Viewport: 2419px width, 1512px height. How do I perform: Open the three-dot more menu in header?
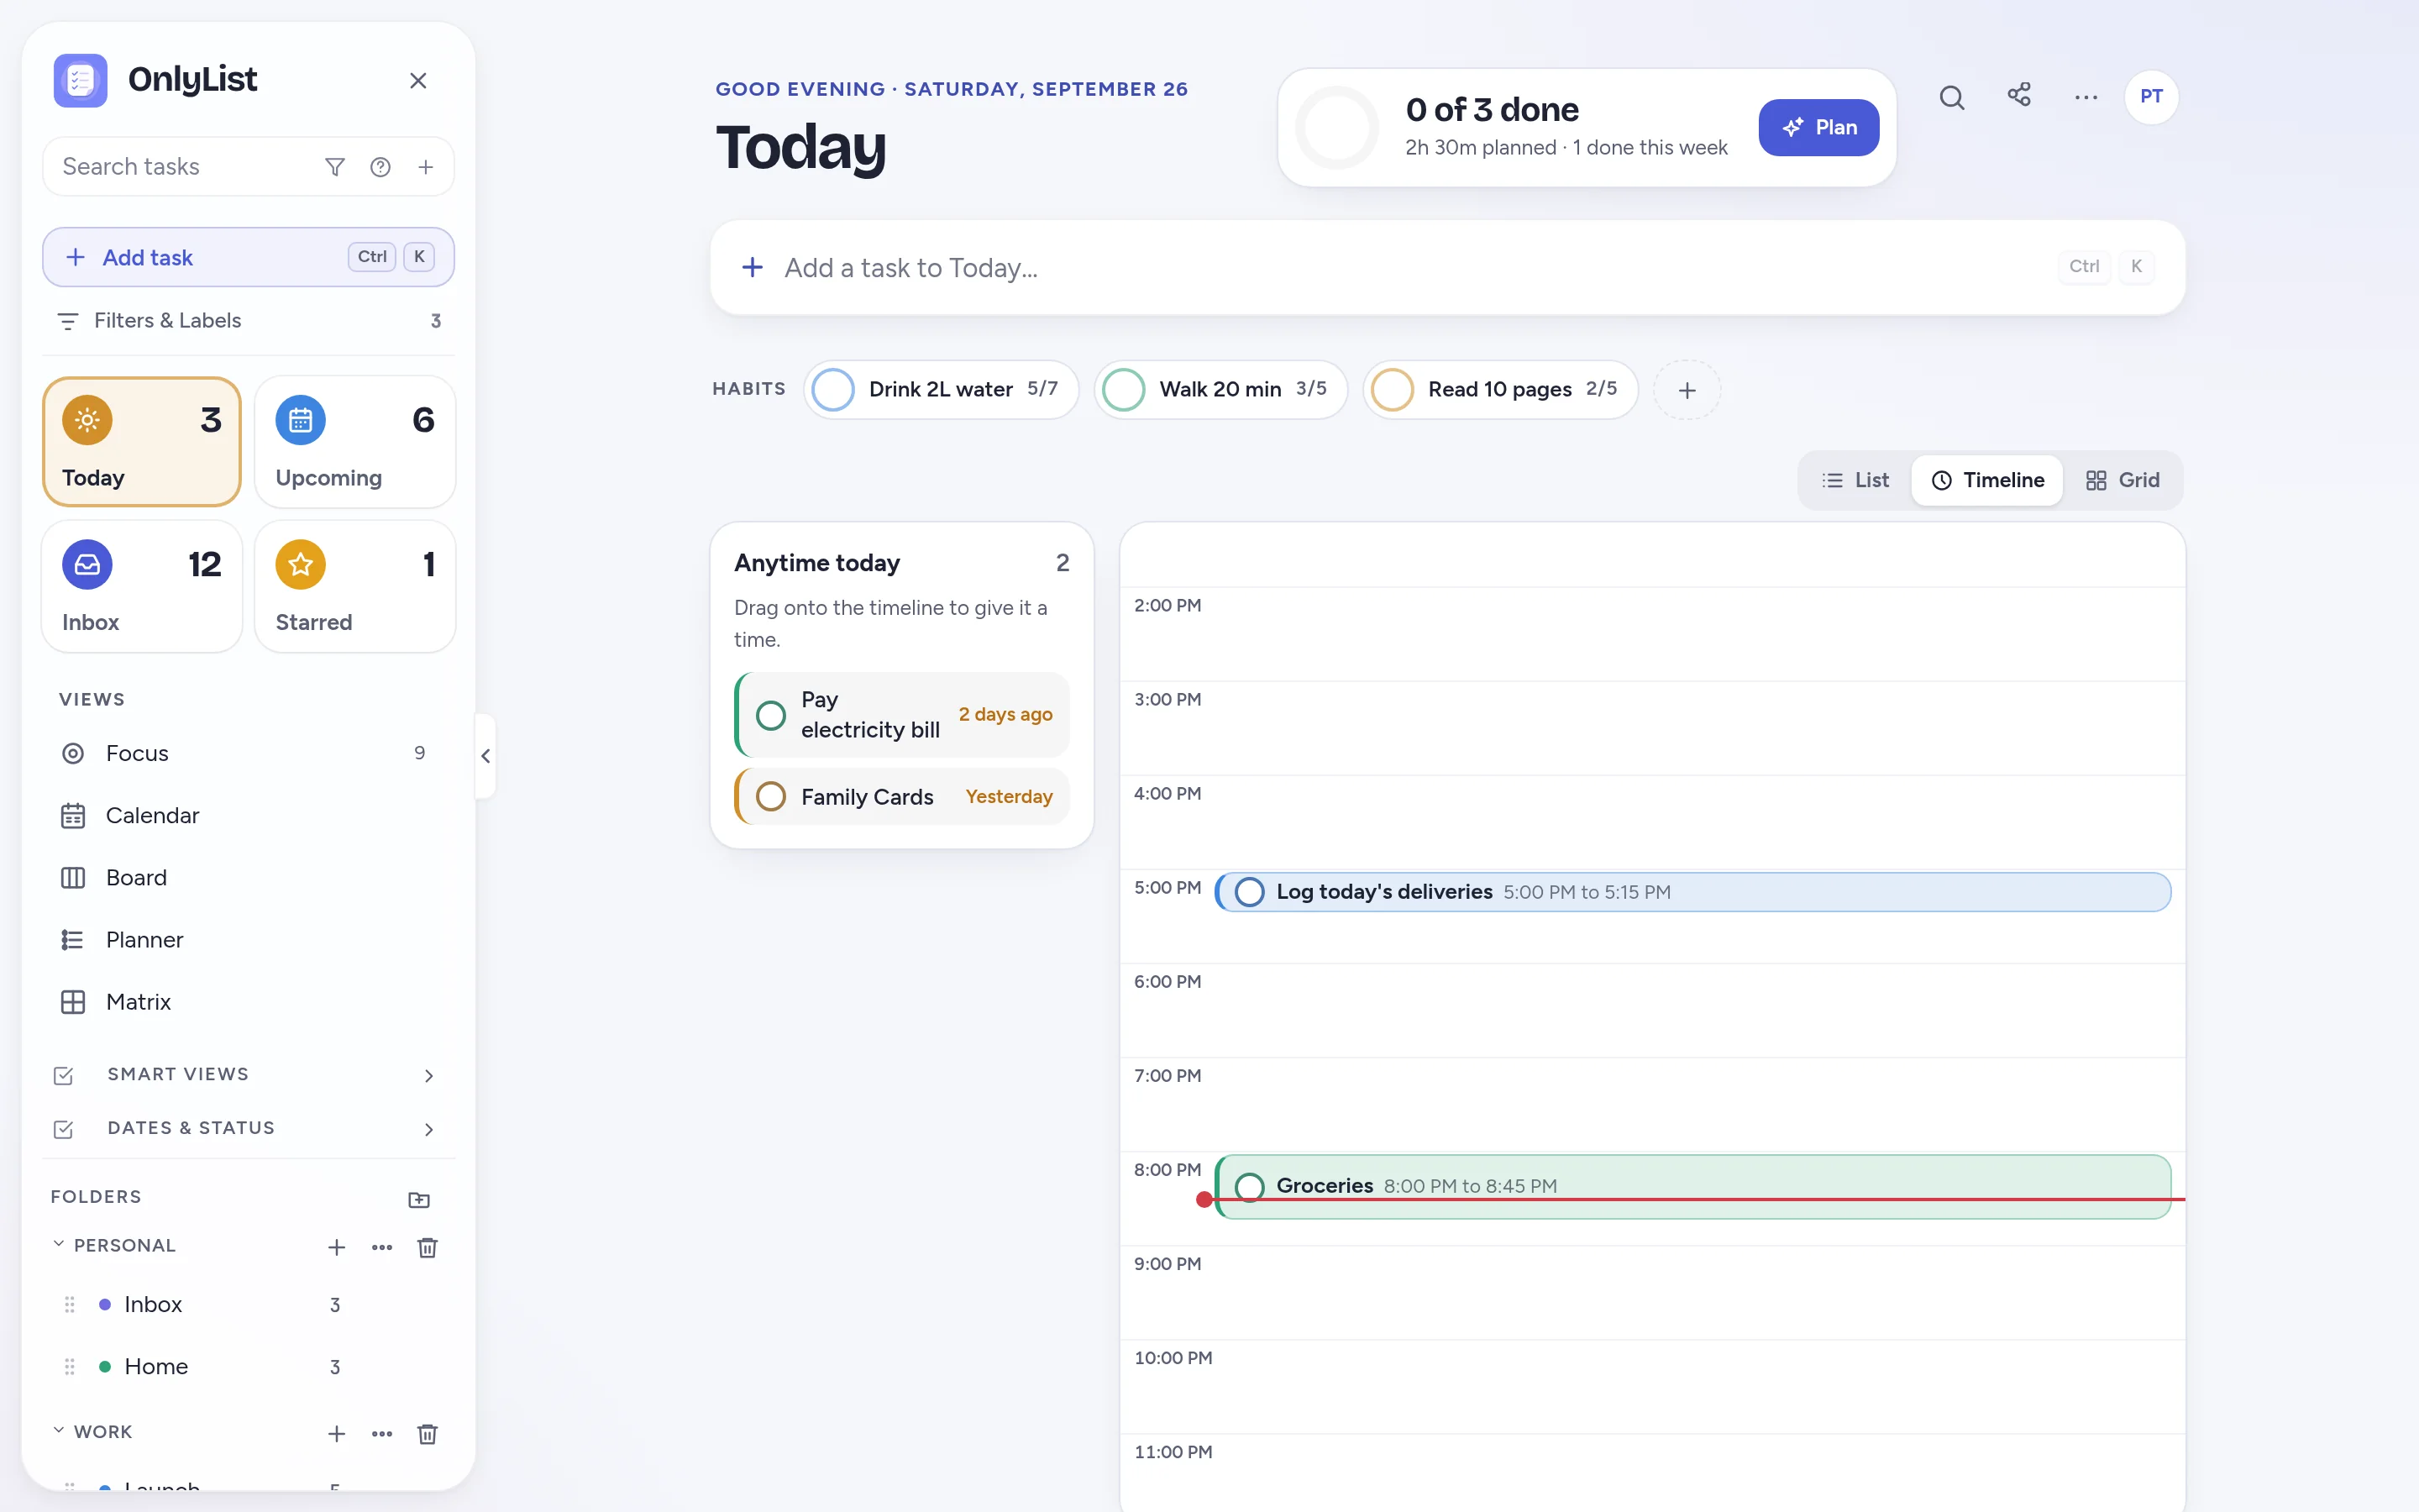tap(2086, 97)
